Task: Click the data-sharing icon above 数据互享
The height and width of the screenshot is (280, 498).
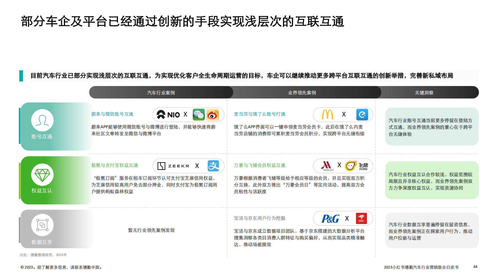Action: (42, 225)
